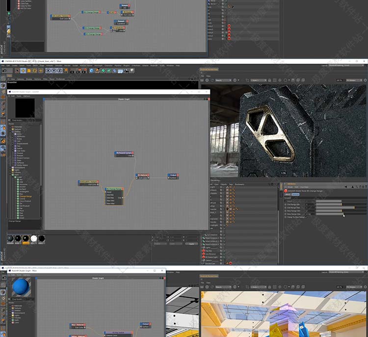Toggle the Line Bounce enable checkmark
This screenshot has width=368, height=337.
tap(224, 254)
